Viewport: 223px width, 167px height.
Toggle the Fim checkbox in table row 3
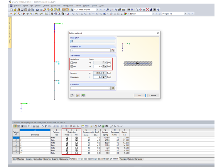[77, 143]
